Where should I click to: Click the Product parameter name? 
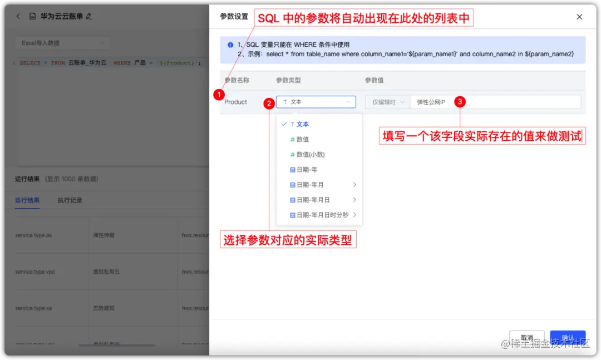(235, 102)
